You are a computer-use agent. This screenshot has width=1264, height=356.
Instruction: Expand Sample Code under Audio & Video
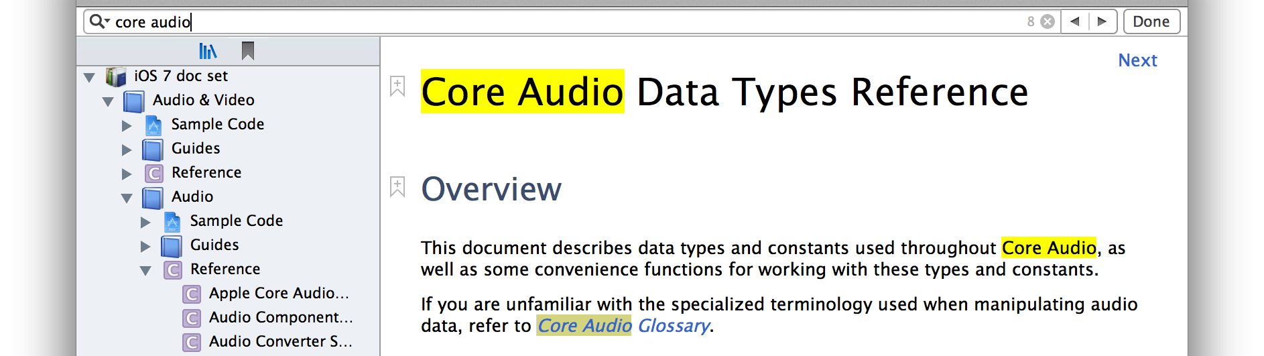coord(127,125)
